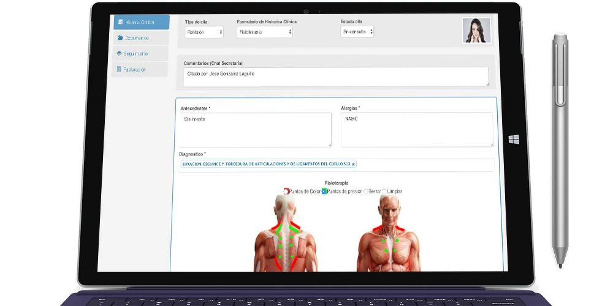Click the Antecedentes * field label

(x=196, y=108)
